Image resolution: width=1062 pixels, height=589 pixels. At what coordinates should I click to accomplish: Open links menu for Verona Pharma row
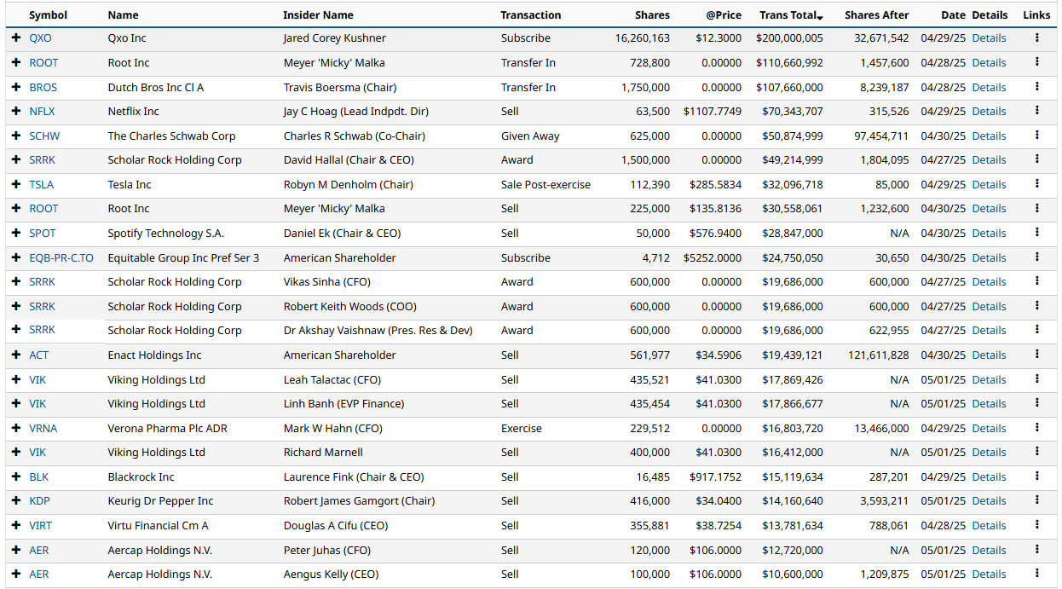pos(1036,428)
